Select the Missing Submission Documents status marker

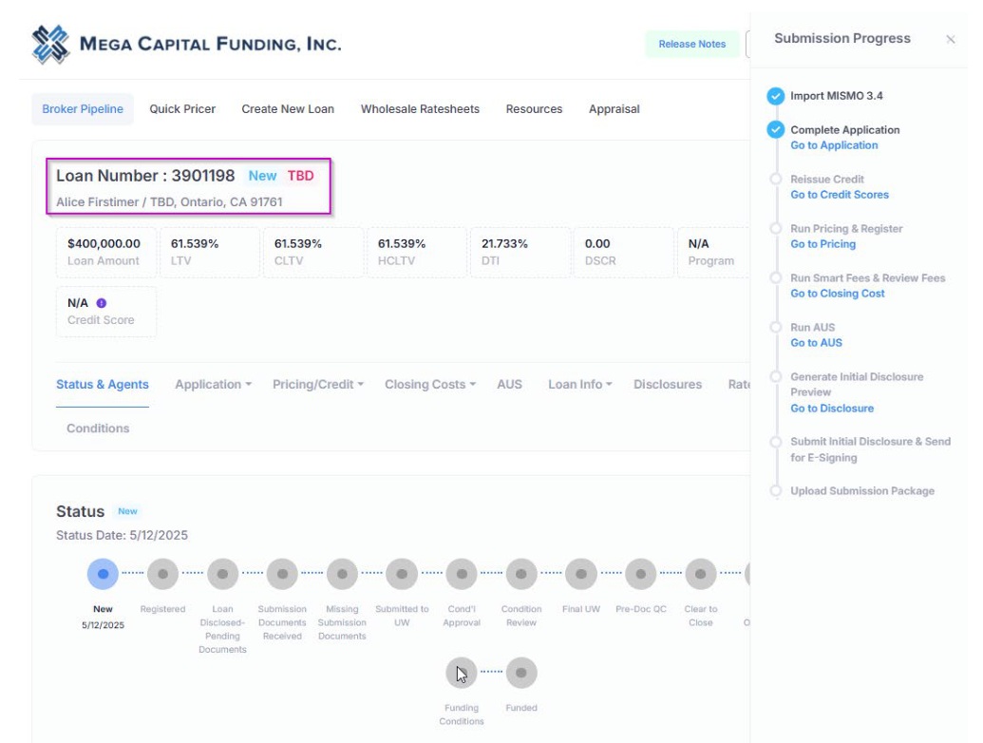click(x=342, y=574)
